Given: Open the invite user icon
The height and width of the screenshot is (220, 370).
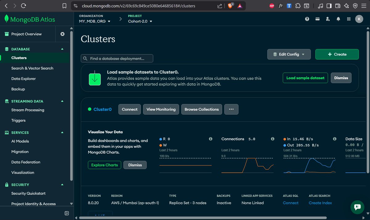Looking at the screenshot, I should coord(328,19).
